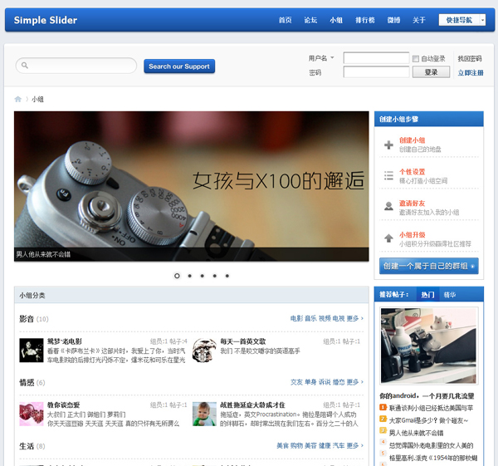Click the plus icon beside 创建小组
The image size is (498, 466).
point(388,145)
